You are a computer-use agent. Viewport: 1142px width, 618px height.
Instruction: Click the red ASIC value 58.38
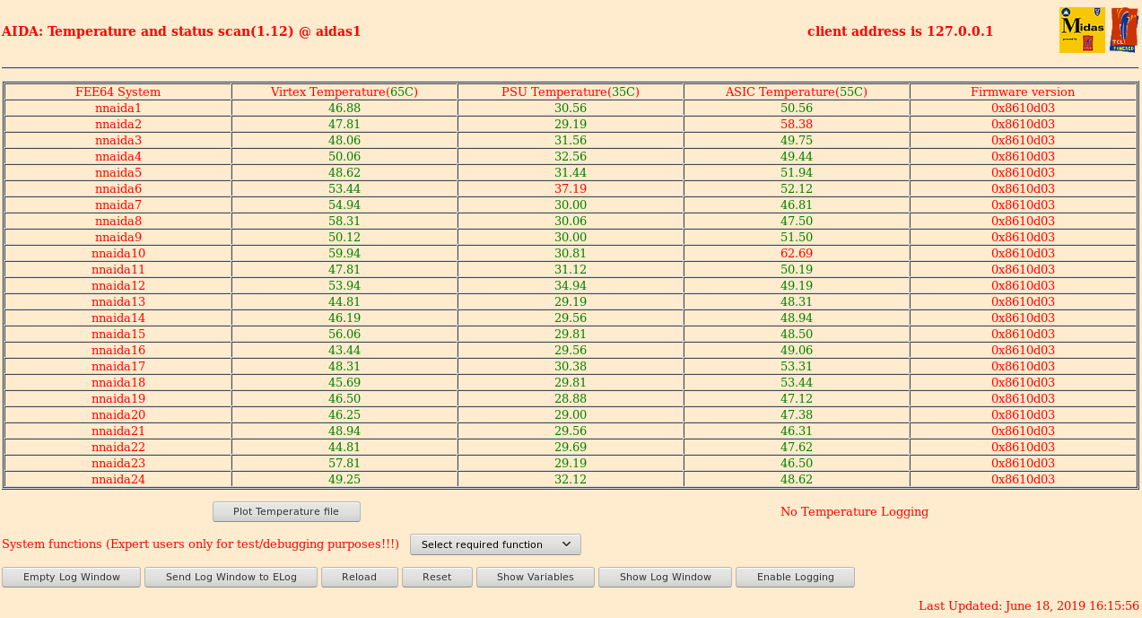(x=797, y=124)
